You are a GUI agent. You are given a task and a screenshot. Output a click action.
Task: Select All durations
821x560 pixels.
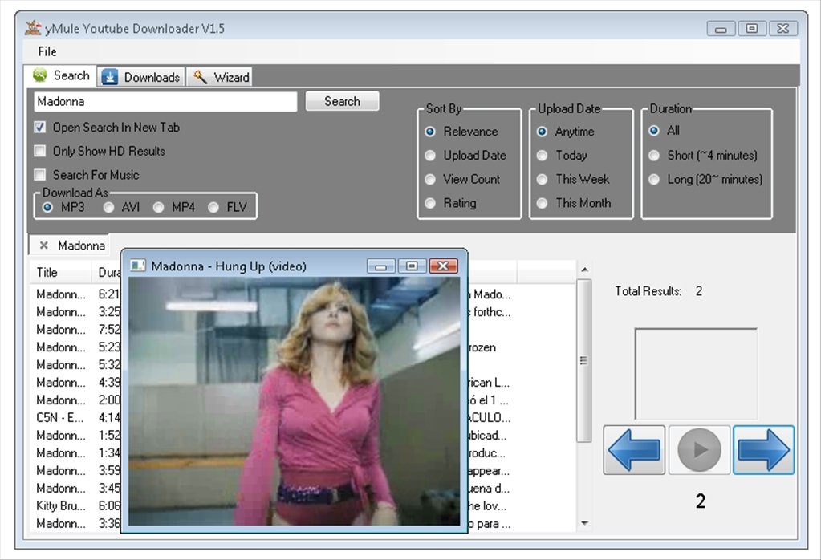tap(654, 130)
